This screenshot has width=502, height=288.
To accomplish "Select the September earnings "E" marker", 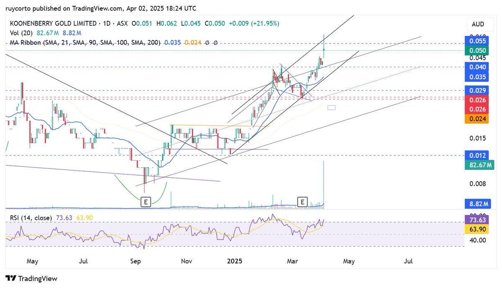I will pos(145,202).
